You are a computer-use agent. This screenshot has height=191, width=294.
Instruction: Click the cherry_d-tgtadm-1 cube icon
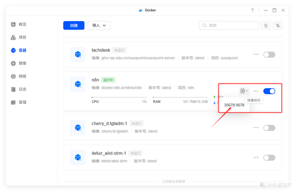78,128
